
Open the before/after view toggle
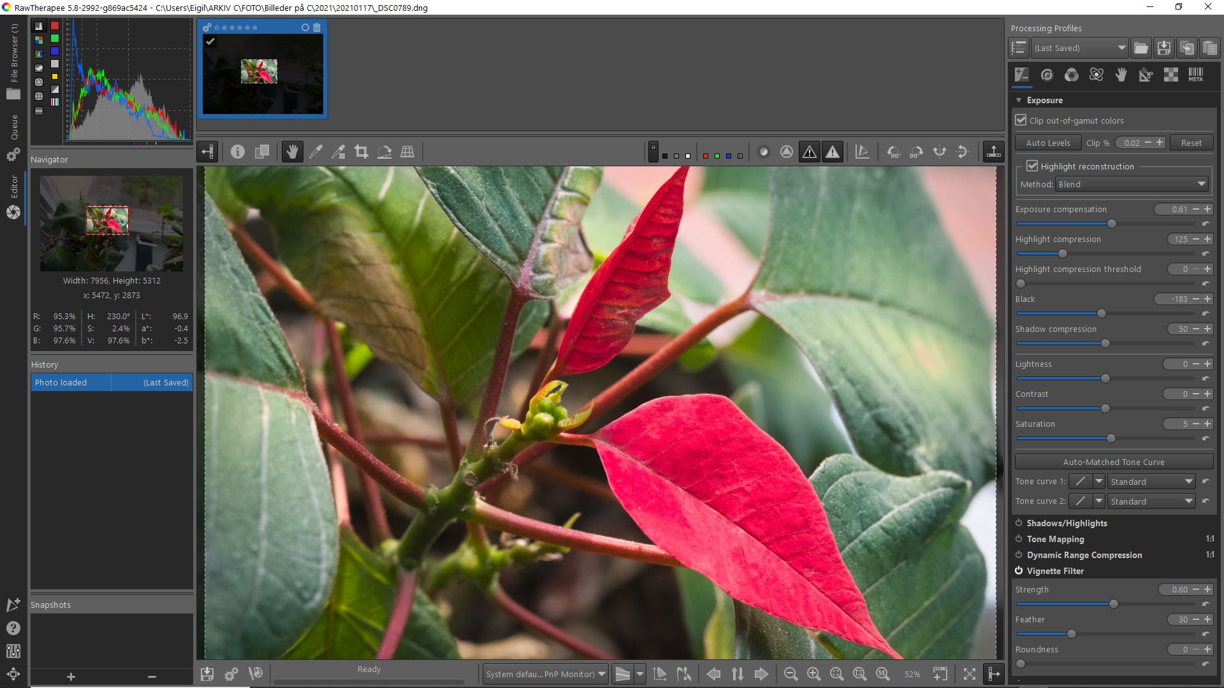pyautogui.click(x=261, y=152)
